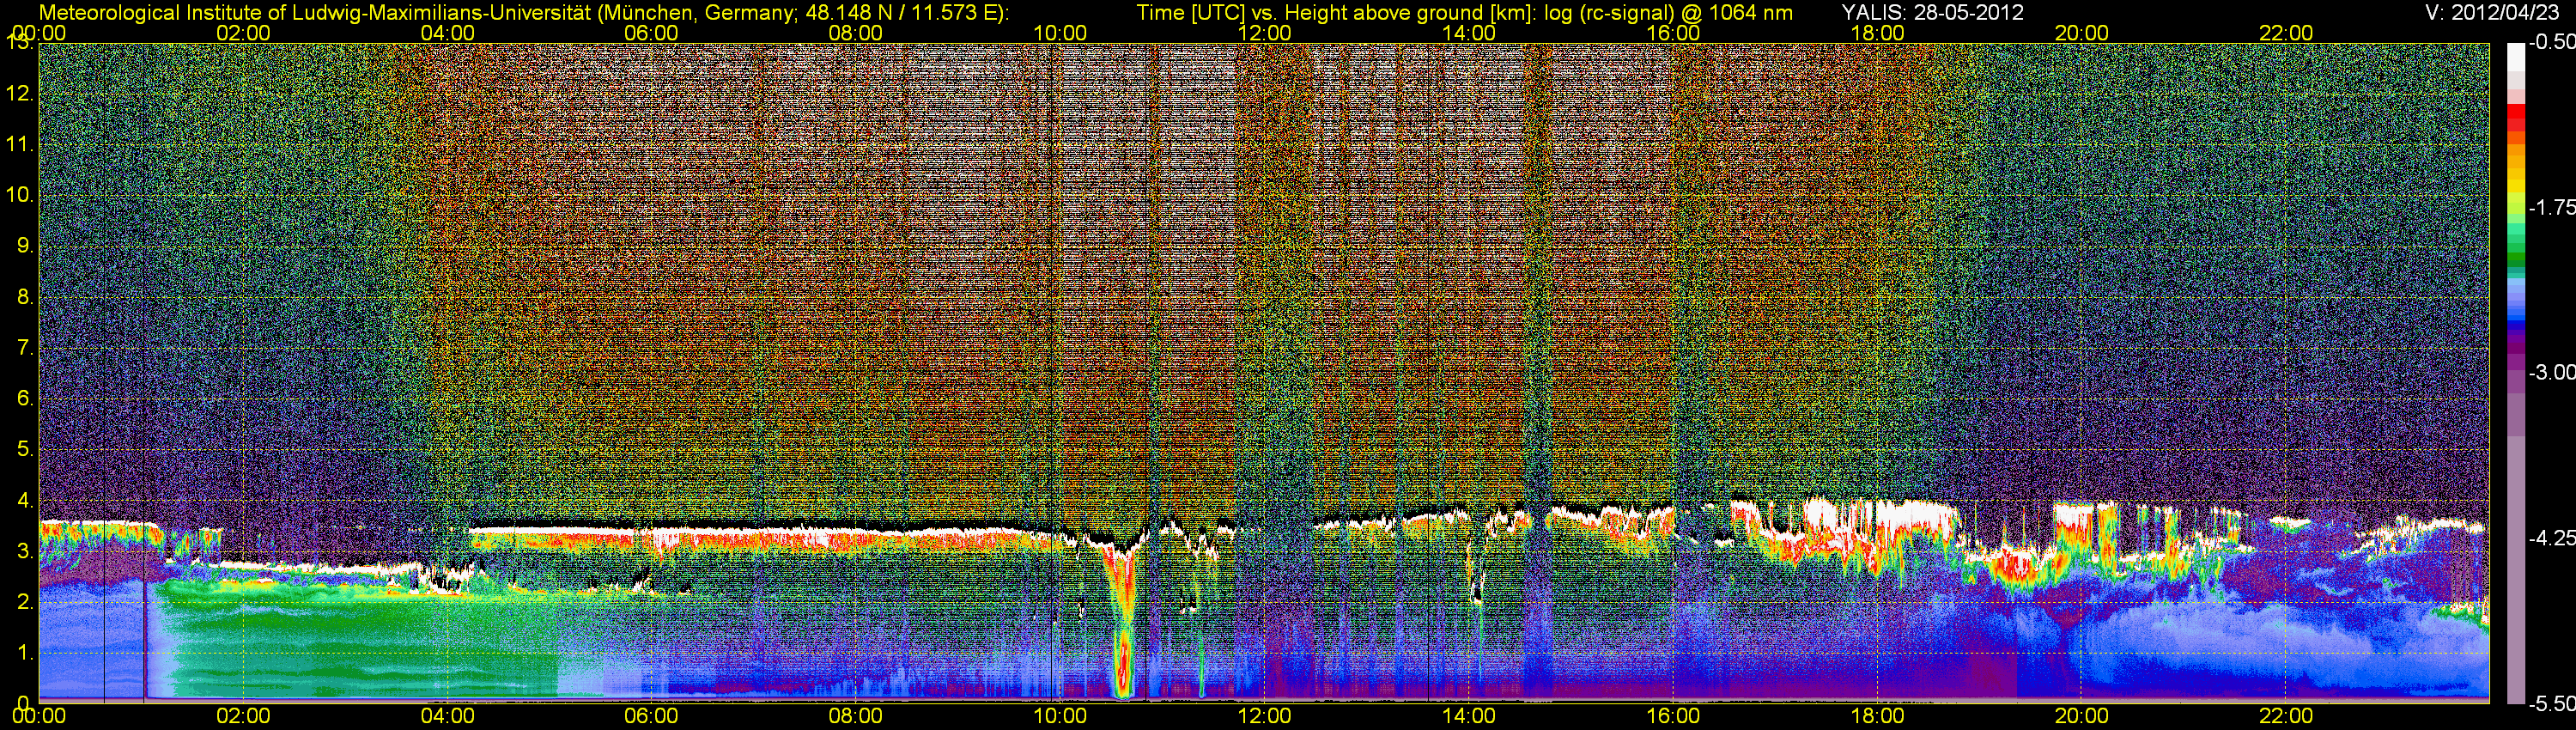
Task: Click 18:00 on the bottom time axis
Action: click(1877, 716)
